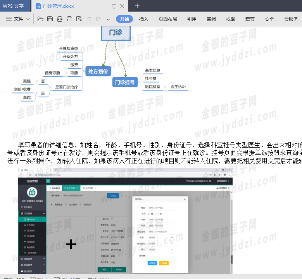Viewport: 302px width, 279px height.
Task: Click the 门诊 root node in diagram
Action: pos(116,33)
